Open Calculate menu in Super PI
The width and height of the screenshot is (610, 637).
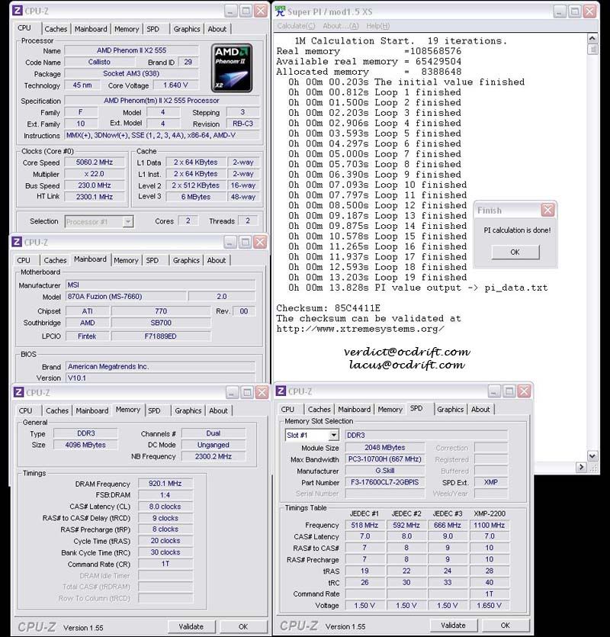point(296,26)
